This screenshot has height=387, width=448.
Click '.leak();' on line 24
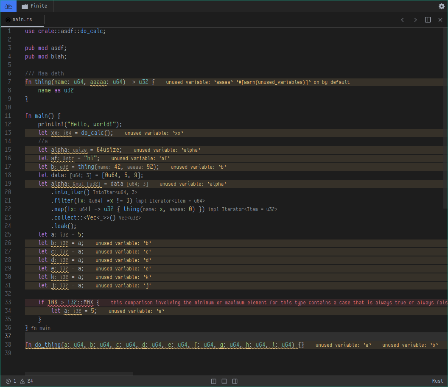pos(64,226)
